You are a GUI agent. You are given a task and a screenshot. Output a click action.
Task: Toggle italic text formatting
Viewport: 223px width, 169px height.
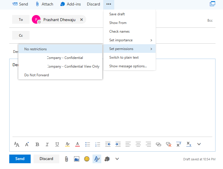[x=47, y=144]
